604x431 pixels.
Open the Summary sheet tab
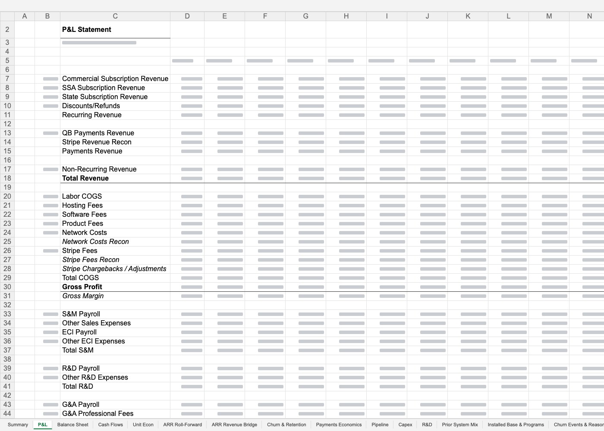click(x=18, y=425)
